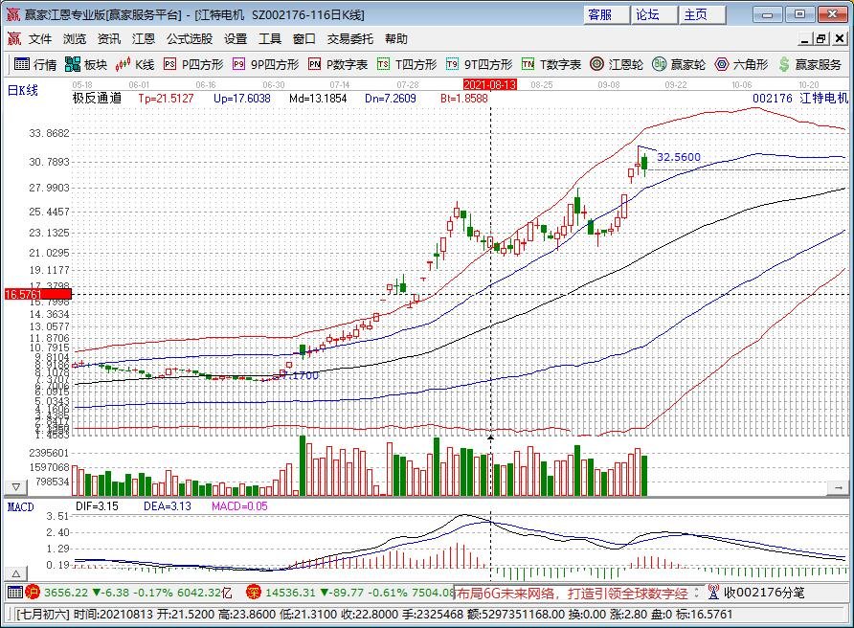Open the 设置 menu
This screenshot has height=628, width=854.
(x=236, y=38)
